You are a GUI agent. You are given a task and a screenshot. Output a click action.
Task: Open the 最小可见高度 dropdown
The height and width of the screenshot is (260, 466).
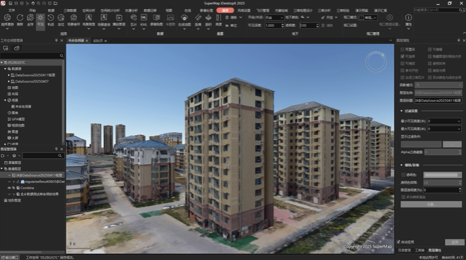(444, 121)
